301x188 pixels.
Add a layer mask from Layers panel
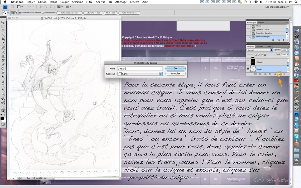point(265,74)
